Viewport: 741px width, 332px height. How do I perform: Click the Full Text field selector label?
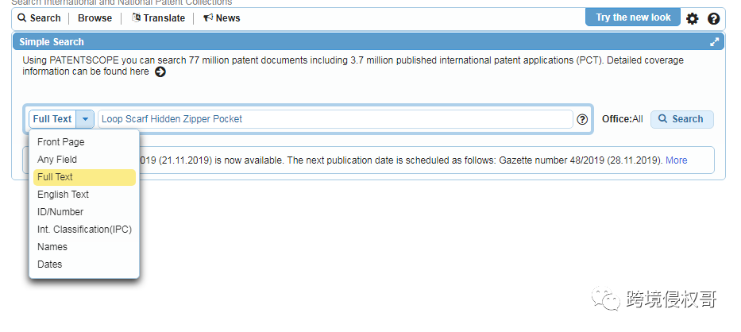point(52,119)
